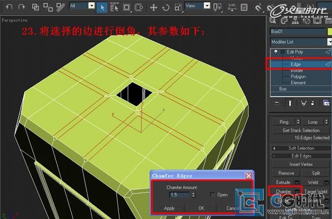Open the Select by Name tool
The width and height of the screenshot is (332, 219).
coord(114,8)
